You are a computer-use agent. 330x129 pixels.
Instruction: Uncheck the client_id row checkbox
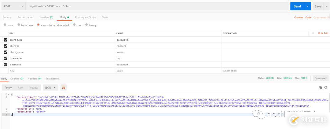coord(5,46)
